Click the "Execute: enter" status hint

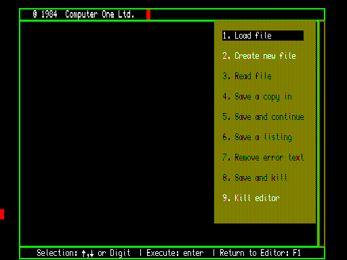(x=175, y=253)
